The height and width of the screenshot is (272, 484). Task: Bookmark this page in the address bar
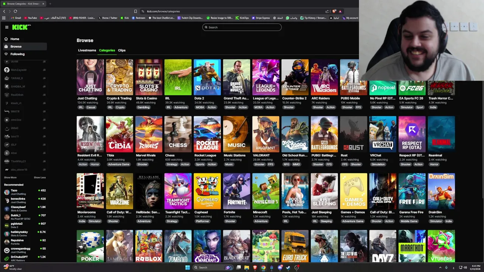coord(135,11)
